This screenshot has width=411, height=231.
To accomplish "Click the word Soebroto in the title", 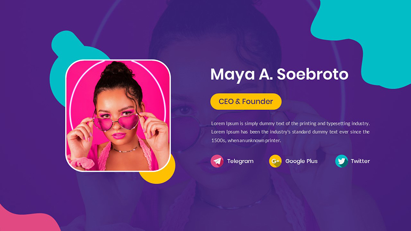I will [313, 74].
